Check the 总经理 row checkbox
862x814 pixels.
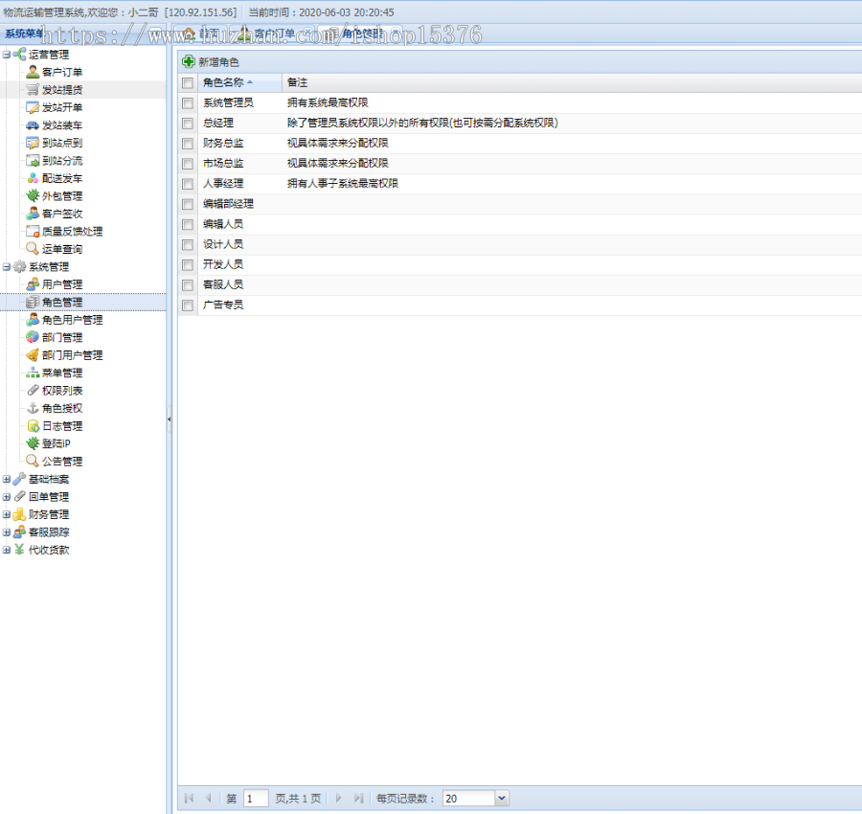point(188,124)
